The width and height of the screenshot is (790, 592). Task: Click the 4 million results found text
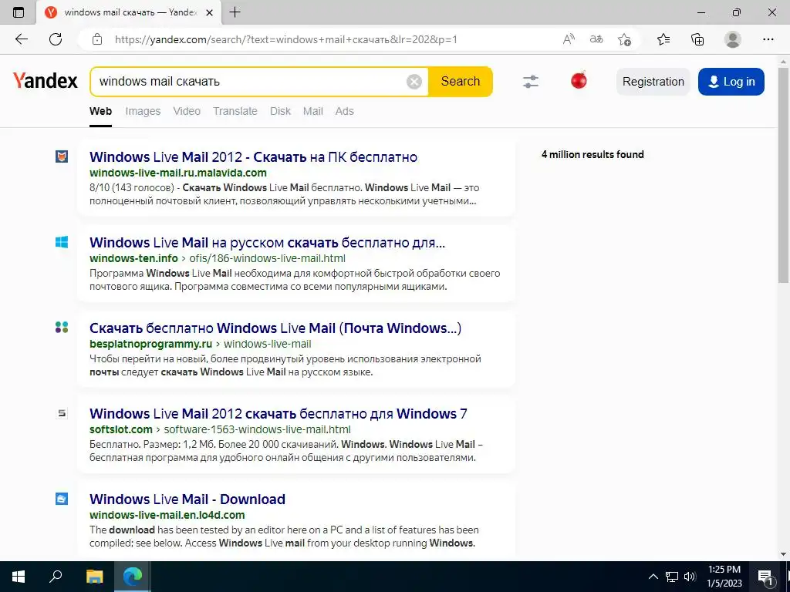pos(592,154)
